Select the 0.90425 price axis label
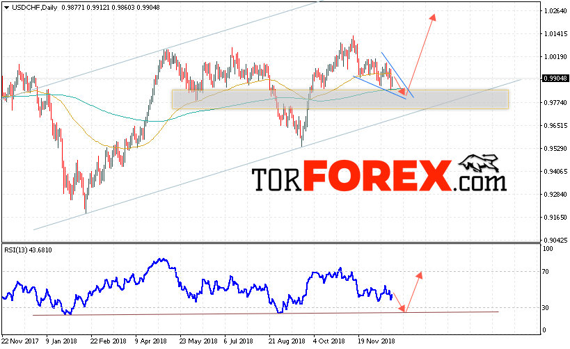Viewport: 570px width, 349px height. [x=555, y=240]
